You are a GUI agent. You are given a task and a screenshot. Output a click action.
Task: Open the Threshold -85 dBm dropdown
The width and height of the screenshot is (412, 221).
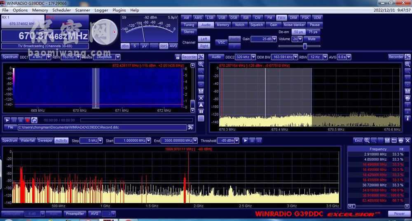(237, 140)
